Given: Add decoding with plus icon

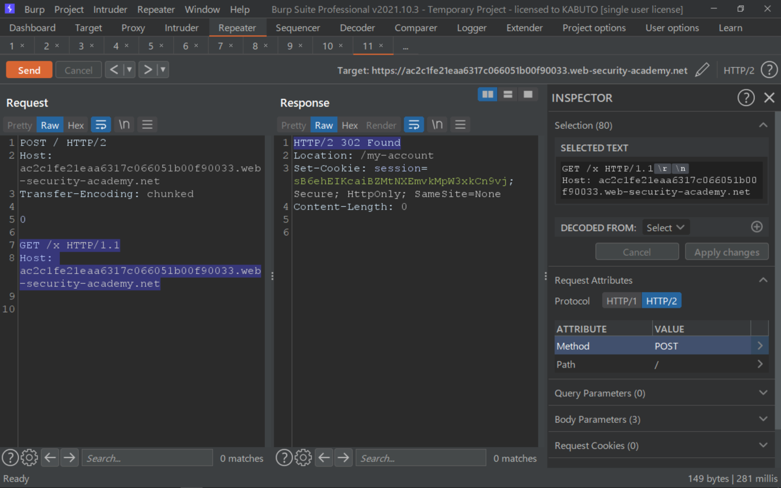Looking at the screenshot, I should point(756,227).
